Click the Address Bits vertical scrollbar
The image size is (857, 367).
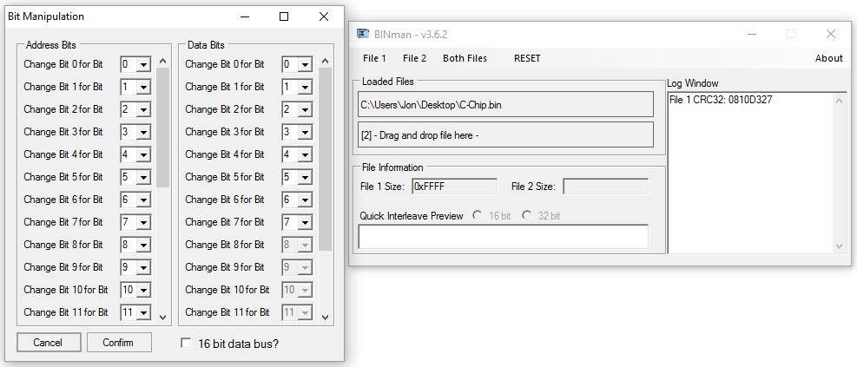[162, 191]
